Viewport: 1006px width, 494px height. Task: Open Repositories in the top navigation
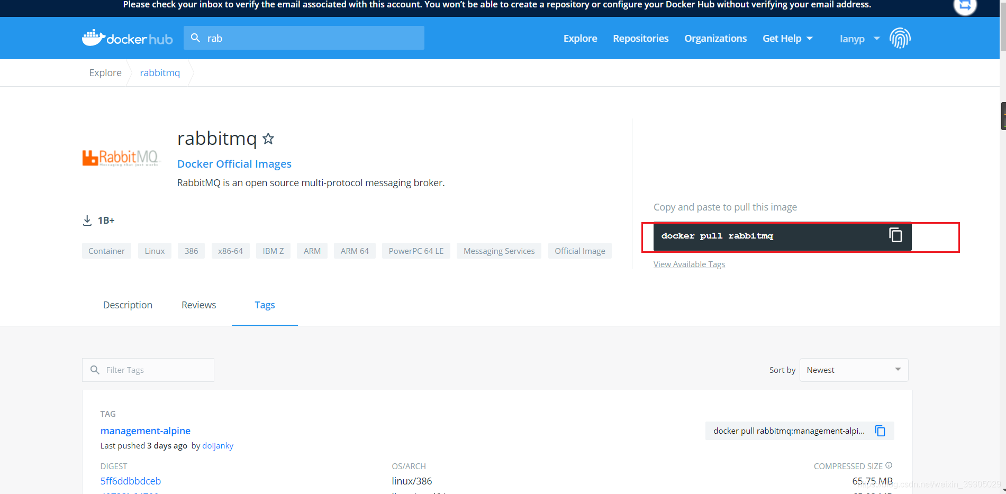[641, 39]
